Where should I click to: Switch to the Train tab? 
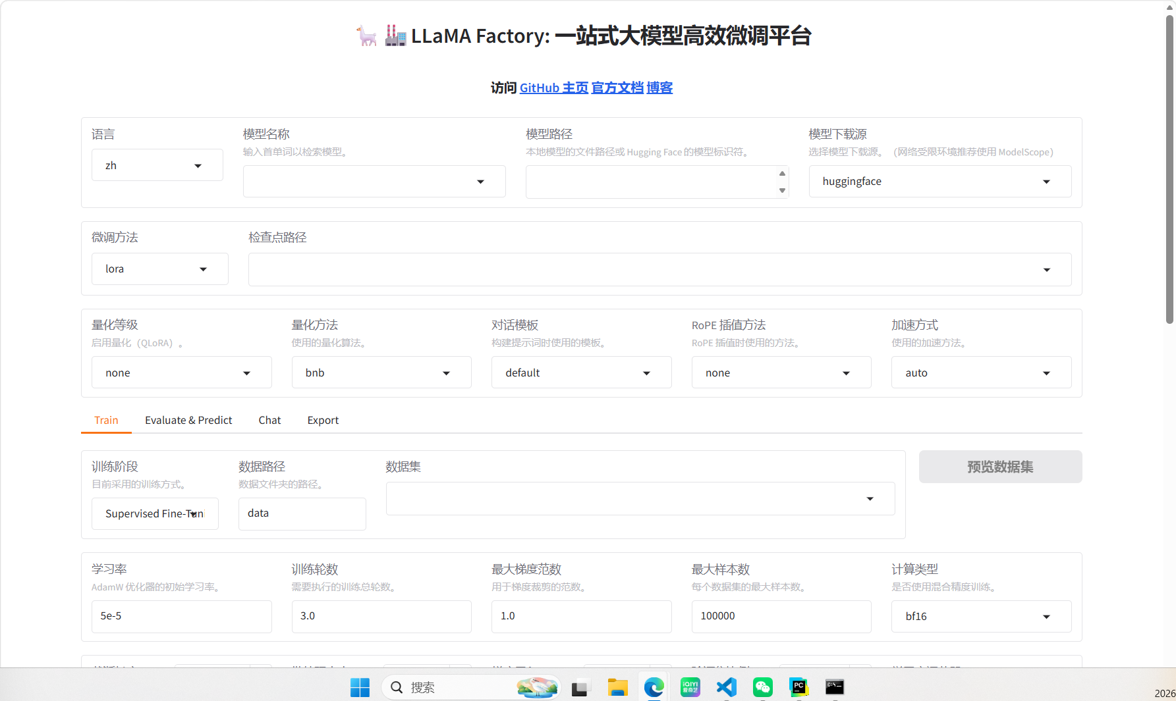click(x=106, y=420)
